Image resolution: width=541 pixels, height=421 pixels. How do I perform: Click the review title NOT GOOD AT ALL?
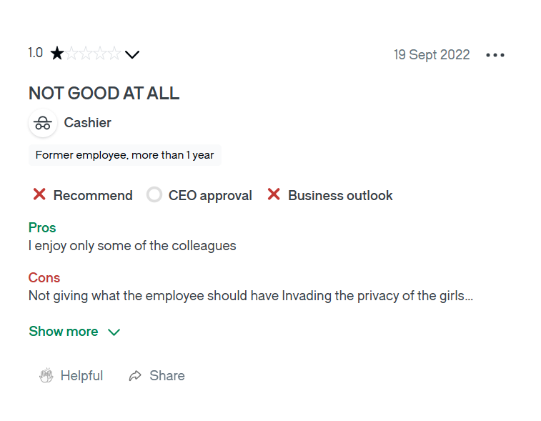104,93
